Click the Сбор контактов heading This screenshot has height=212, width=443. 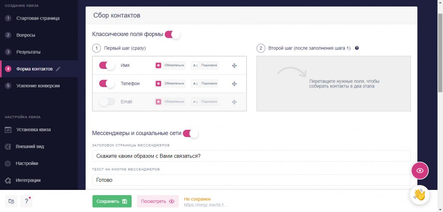[117, 15]
